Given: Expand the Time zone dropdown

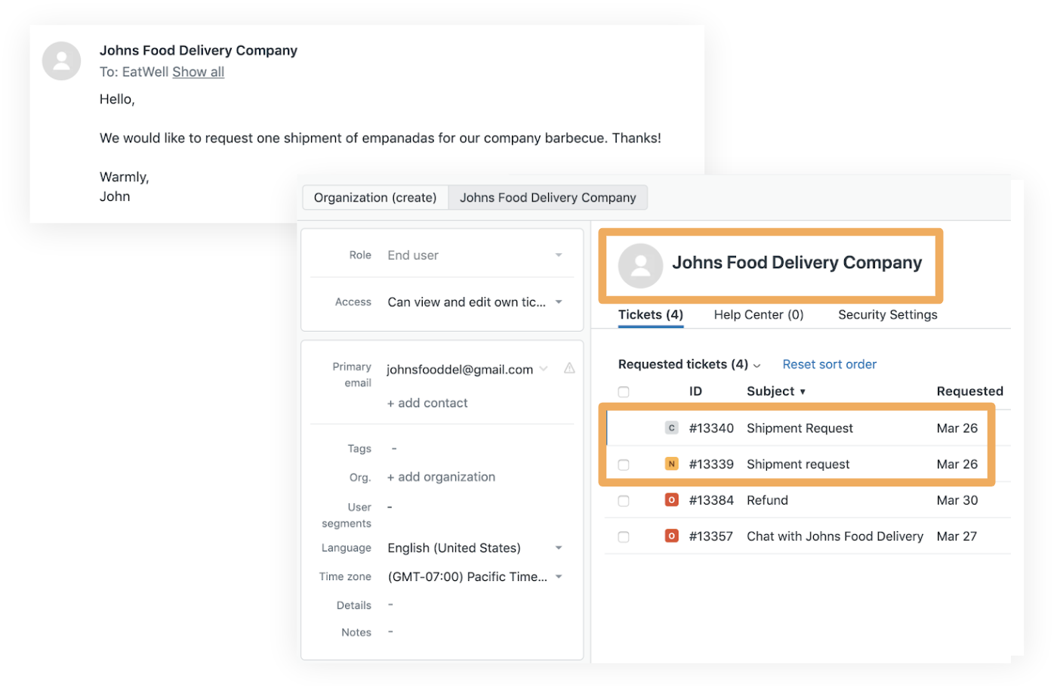Looking at the screenshot, I should click(x=558, y=577).
